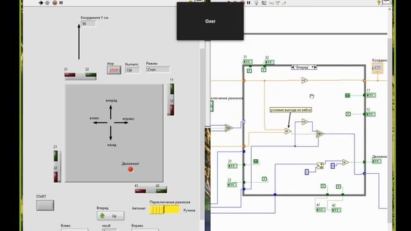Click the boolean terminal labeled 31 on the diagram
The height and width of the screenshot is (231, 411).
coord(247,62)
